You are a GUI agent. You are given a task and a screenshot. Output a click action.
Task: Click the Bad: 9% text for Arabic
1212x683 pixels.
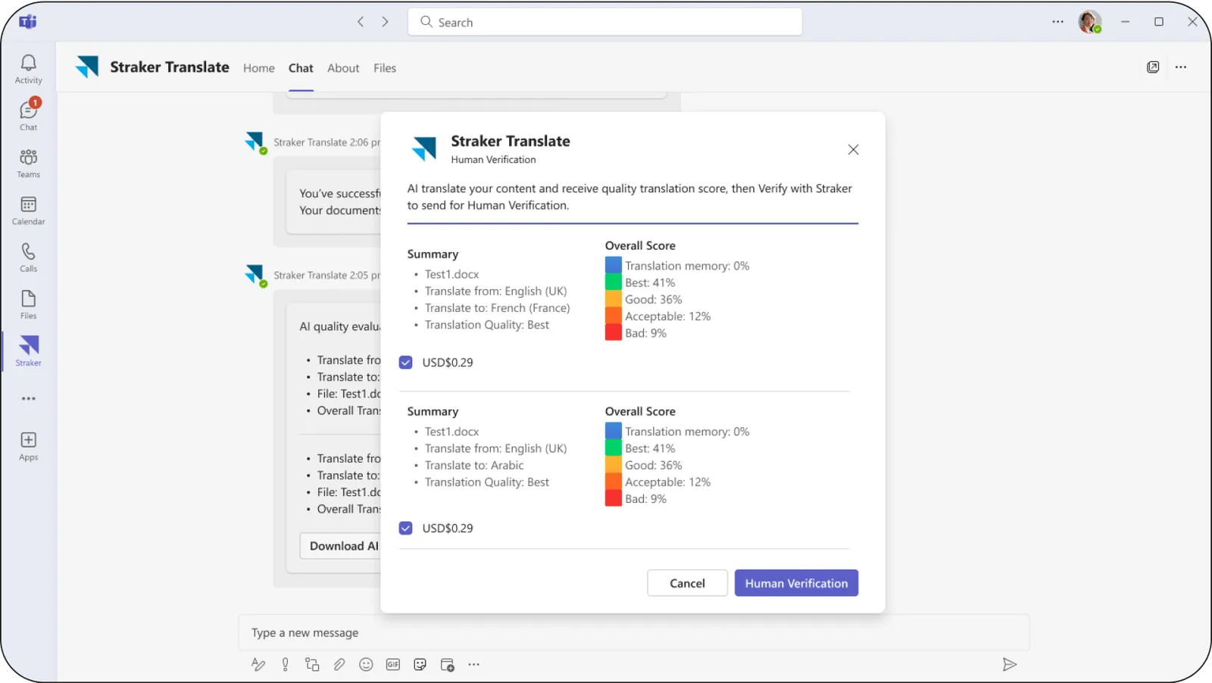[645, 499]
